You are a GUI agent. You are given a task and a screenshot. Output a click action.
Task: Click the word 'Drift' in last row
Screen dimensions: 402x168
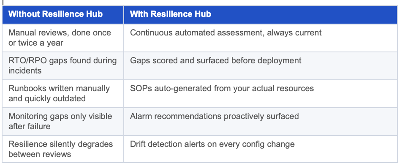[137, 144]
